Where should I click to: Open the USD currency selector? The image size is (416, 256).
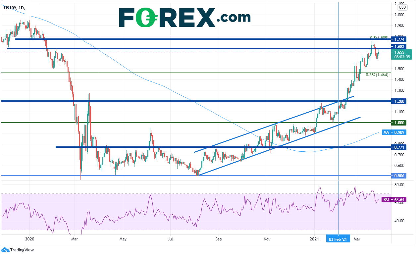[x=402, y=7]
